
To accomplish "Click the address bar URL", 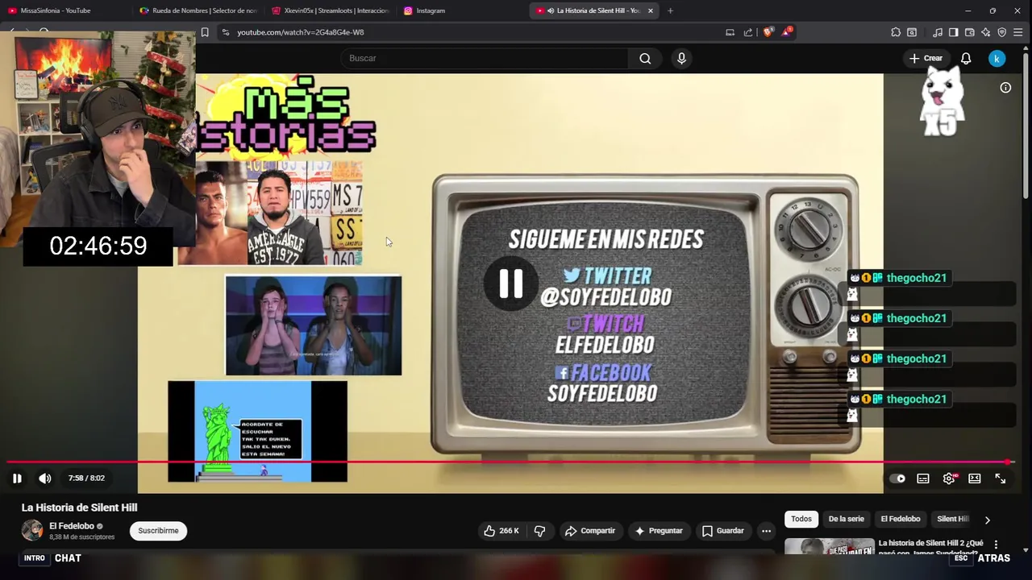I will 300,32.
